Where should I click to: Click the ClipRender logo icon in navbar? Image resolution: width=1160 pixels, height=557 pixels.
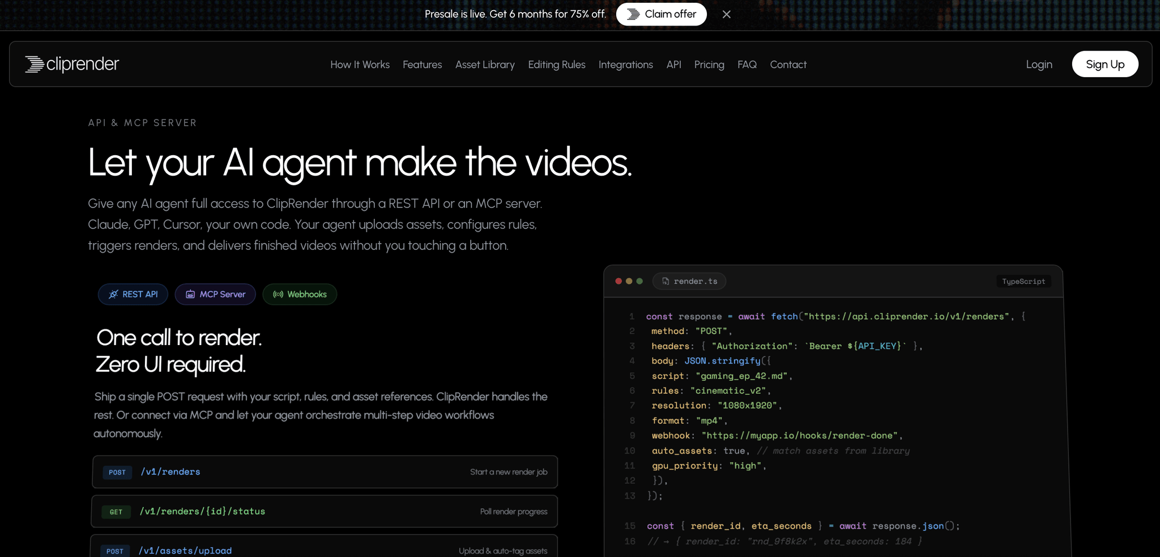pos(35,64)
